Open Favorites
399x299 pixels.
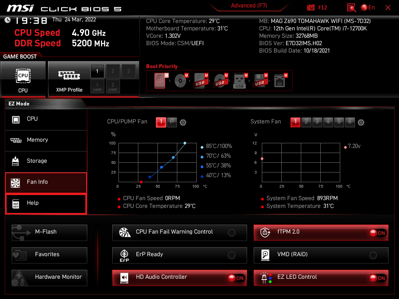click(49, 255)
